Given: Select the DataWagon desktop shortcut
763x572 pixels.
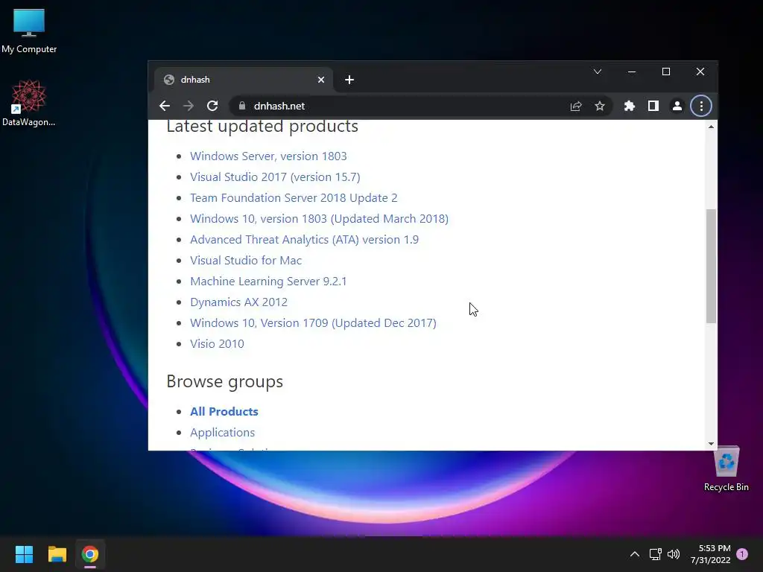Looking at the screenshot, I should pos(29,104).
